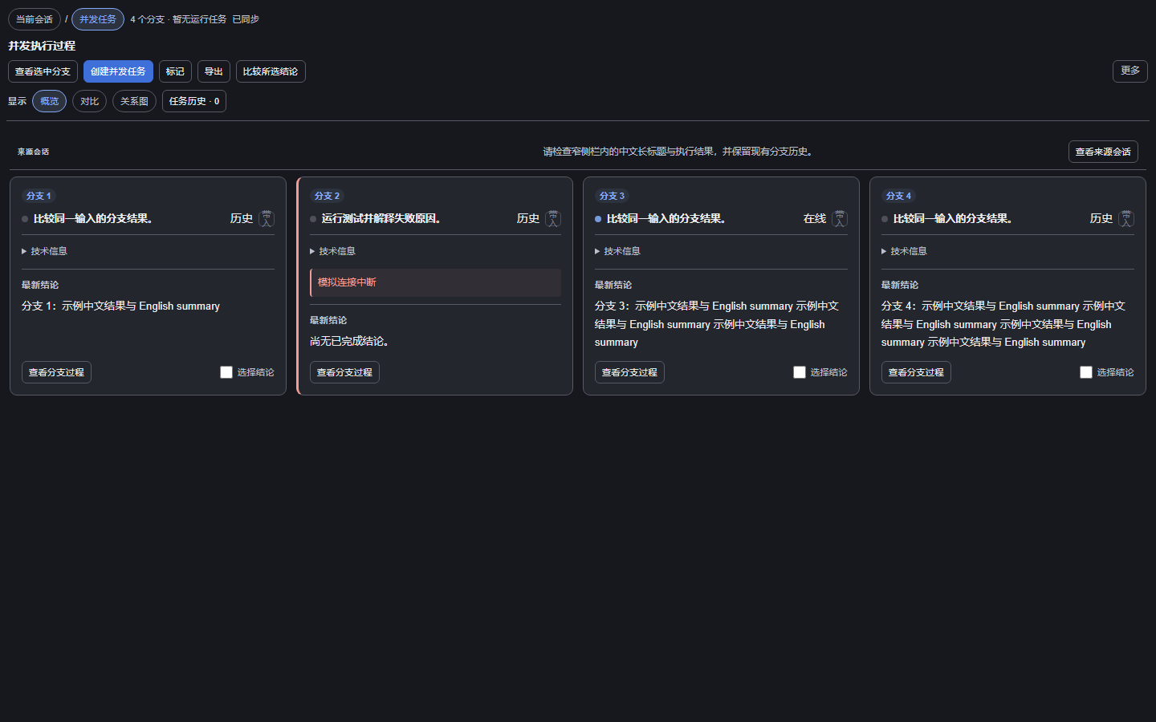This screenshot has width=1156, height=722.
Task: Select the 并发任务 breadcrumb pill
Action: coord(98,19)
